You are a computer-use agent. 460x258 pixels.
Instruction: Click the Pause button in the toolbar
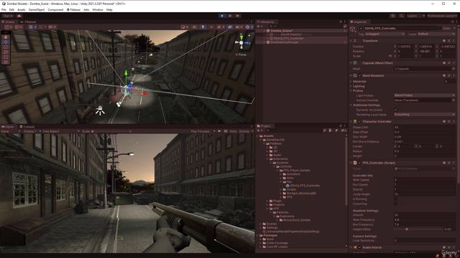coord(230,16)
